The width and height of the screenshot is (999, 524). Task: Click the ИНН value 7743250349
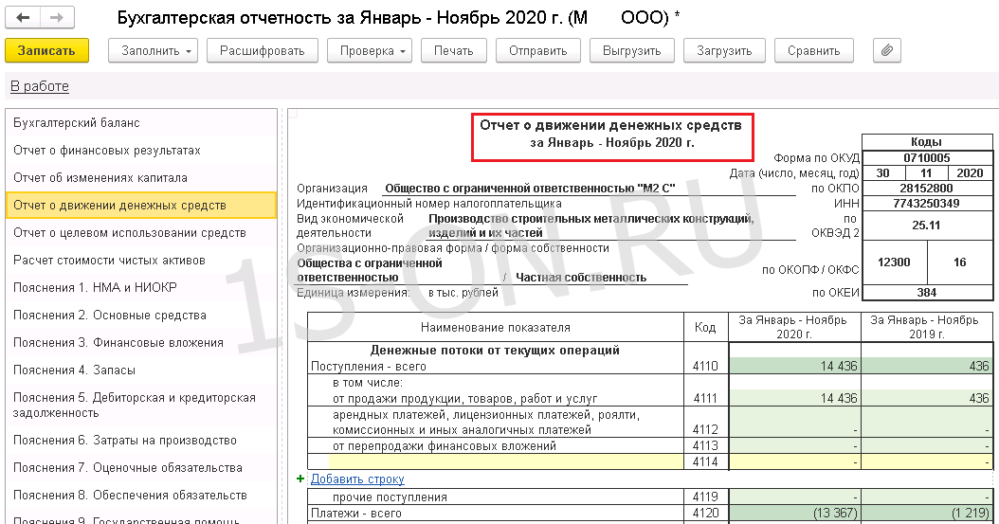click(926, 204)
